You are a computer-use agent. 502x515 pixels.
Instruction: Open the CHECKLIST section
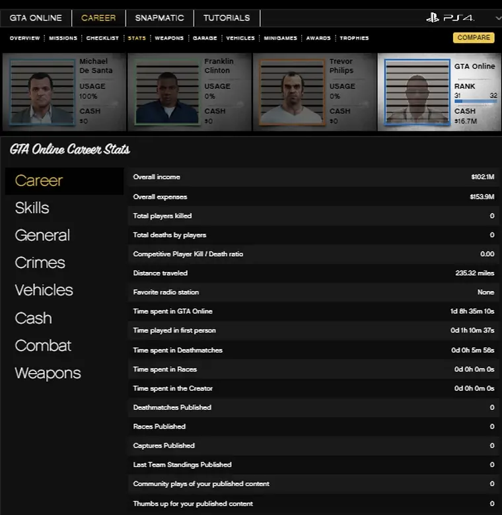click(x=102, y=38)
